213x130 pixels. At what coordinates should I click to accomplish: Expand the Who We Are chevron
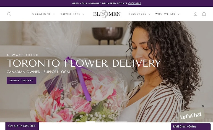pyautogui.click(x=179, y=14)
